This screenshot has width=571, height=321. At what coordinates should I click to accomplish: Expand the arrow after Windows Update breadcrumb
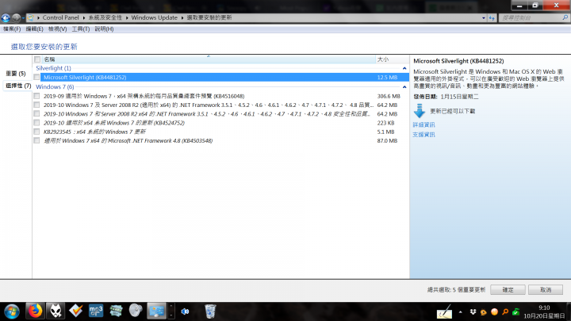(x=182, y=17)
